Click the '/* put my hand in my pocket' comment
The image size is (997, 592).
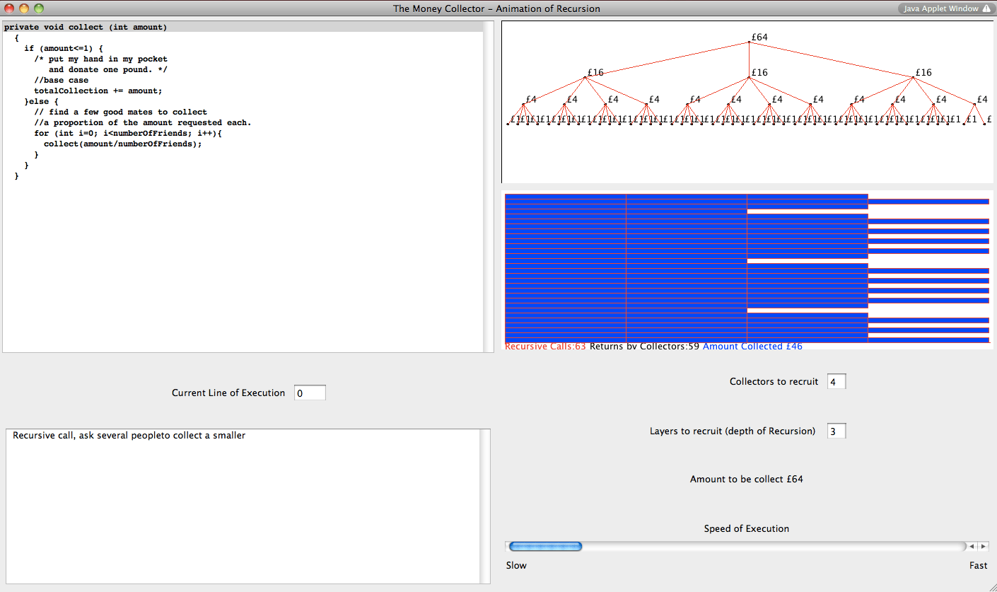click(100, 59)
